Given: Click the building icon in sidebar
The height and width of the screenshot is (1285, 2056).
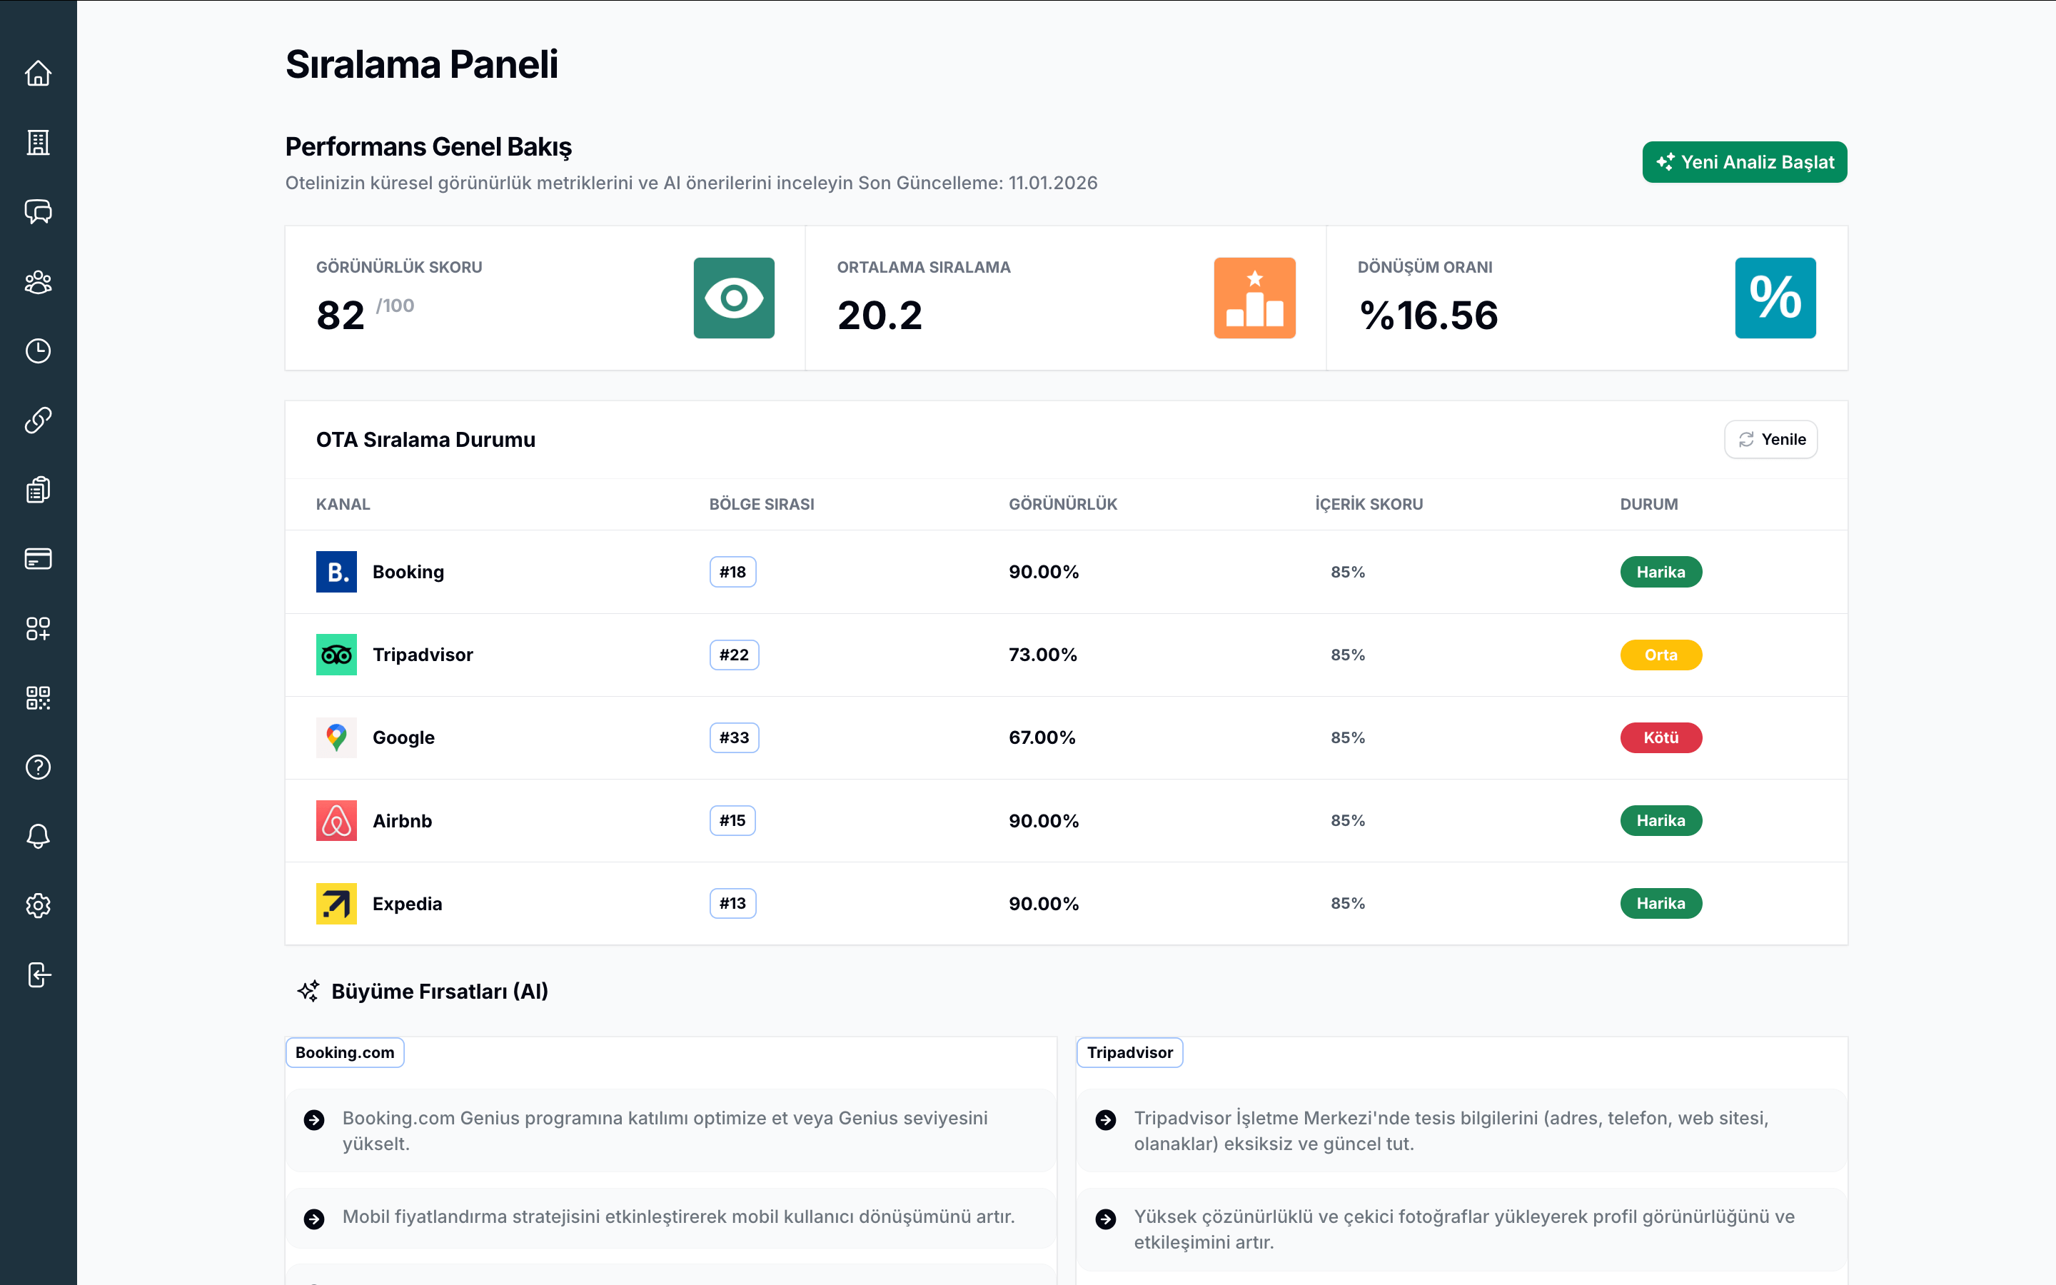Looking at the screenshot, I should tap(39, 143).
